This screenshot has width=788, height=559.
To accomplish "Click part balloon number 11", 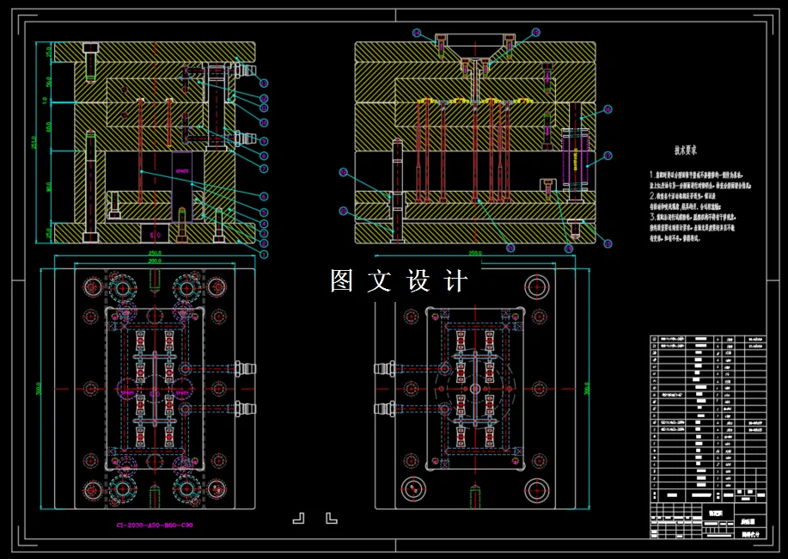I will click(x=264, y=107).
